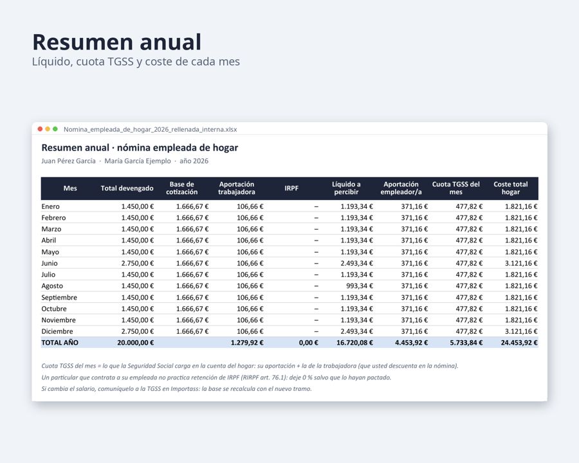This screenshot has width=579, height=463.
Task: Click the heading "Resumen anual · nómina empleada de hogar"
Action: click(x=140, y=148)
